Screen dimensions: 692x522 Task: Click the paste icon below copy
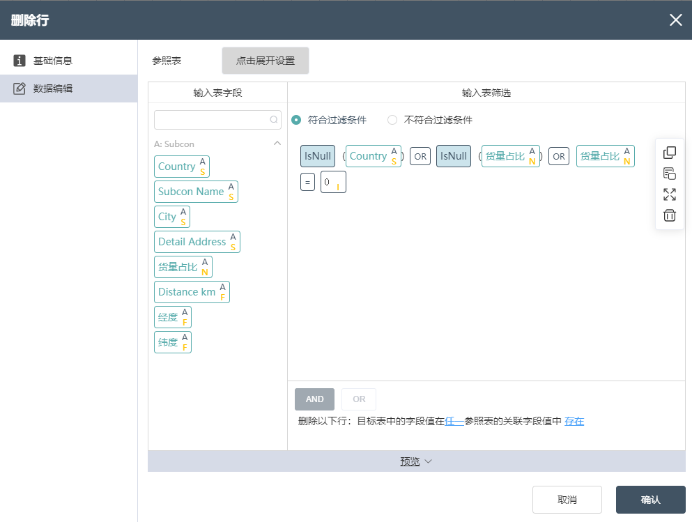coord(670,174)
